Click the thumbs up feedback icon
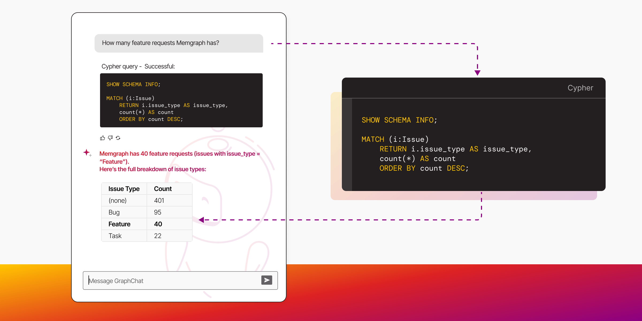The height and width of the screenshot is (321, 642). tap(102, 138)
